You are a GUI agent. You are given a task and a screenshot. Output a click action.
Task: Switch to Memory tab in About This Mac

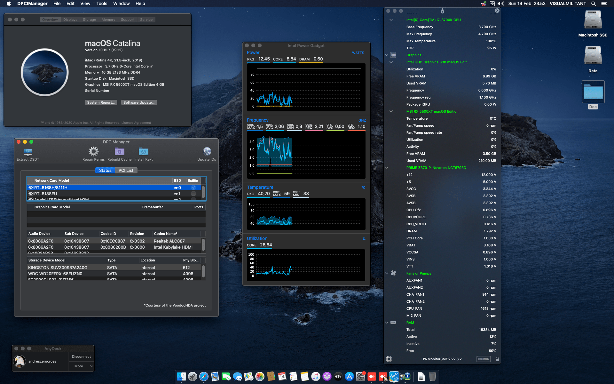coord(108,20)
